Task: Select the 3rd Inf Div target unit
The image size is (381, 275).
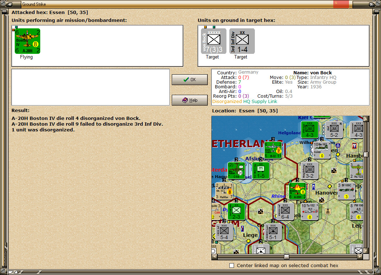Action: [242, 41]
